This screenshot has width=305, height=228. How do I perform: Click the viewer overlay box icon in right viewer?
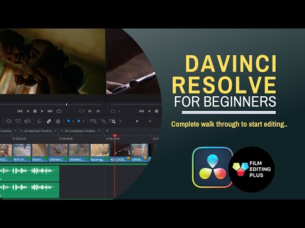(x=113, y=111)
